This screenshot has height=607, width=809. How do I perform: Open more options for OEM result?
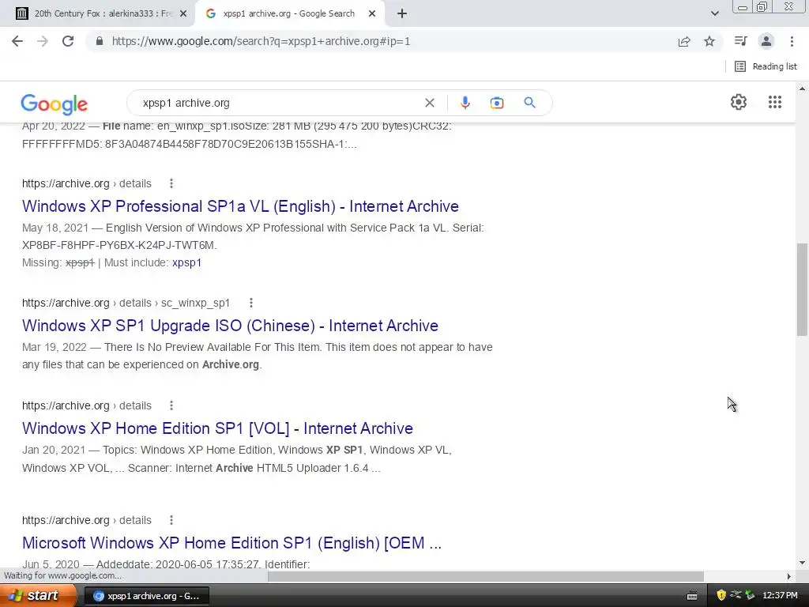(171, 520)
